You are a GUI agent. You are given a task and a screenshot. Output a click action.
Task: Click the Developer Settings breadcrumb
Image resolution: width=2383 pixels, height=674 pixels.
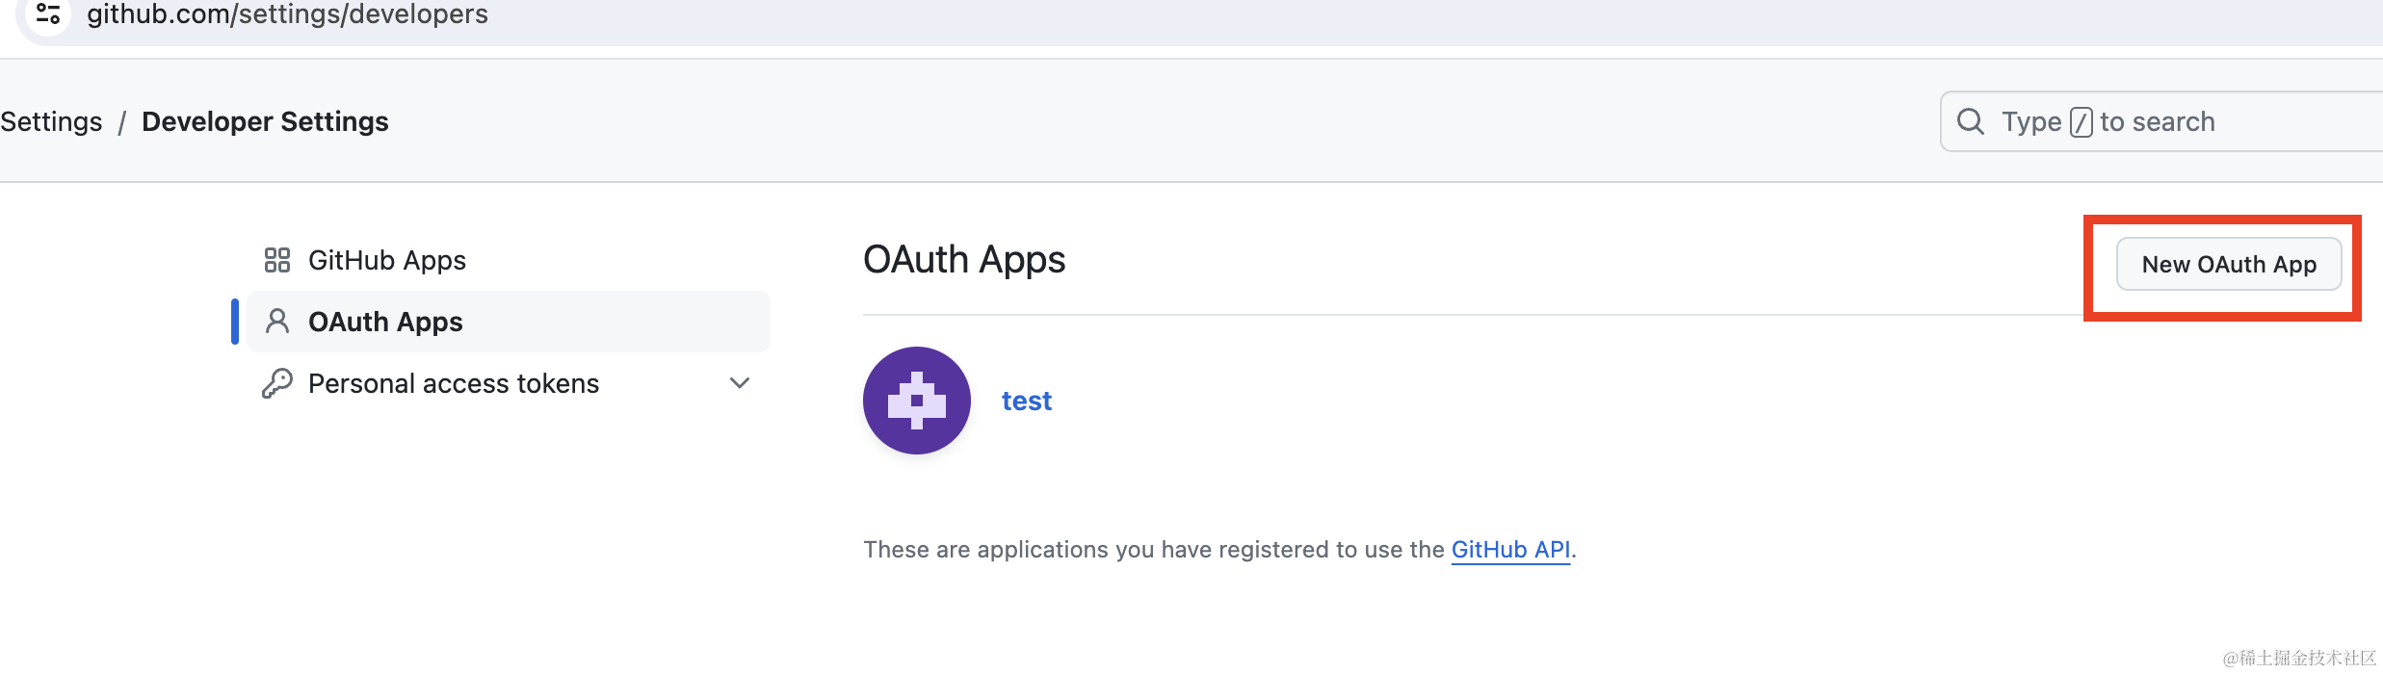(x=265, y=121)
